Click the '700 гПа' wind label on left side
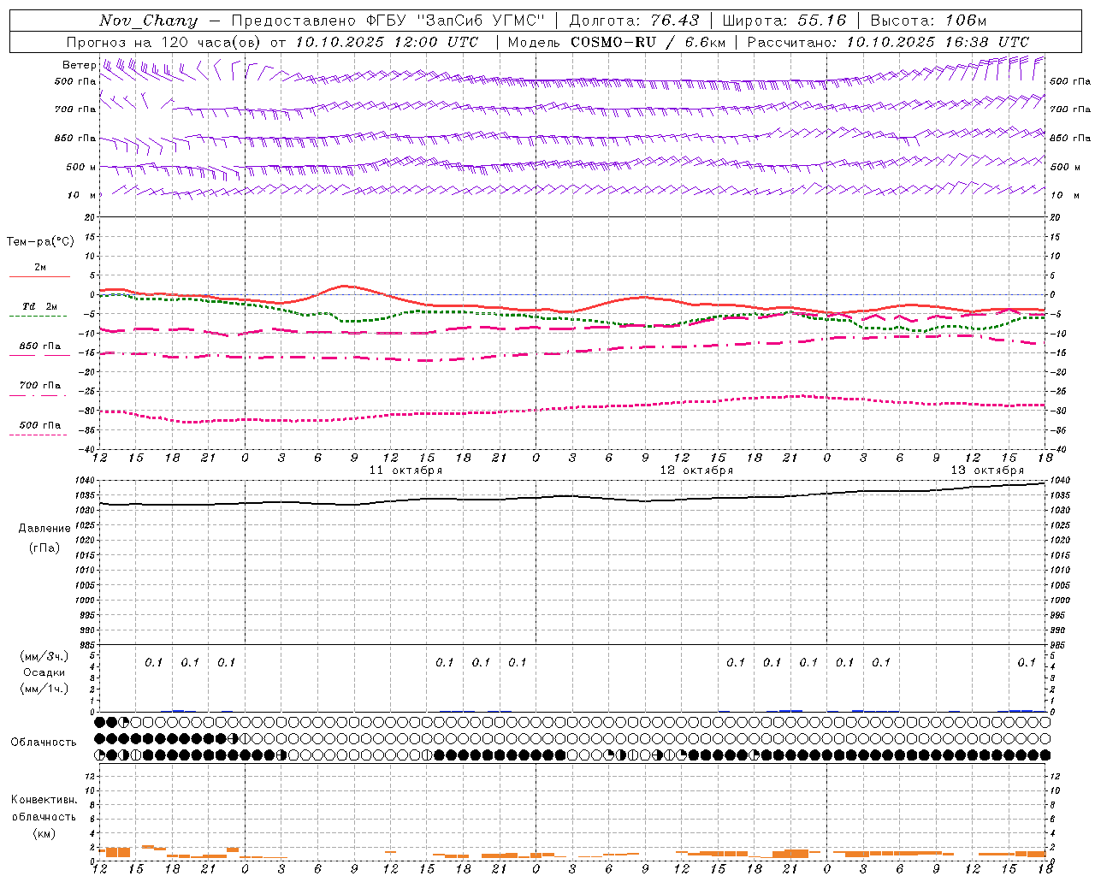 tap(75, 109)
